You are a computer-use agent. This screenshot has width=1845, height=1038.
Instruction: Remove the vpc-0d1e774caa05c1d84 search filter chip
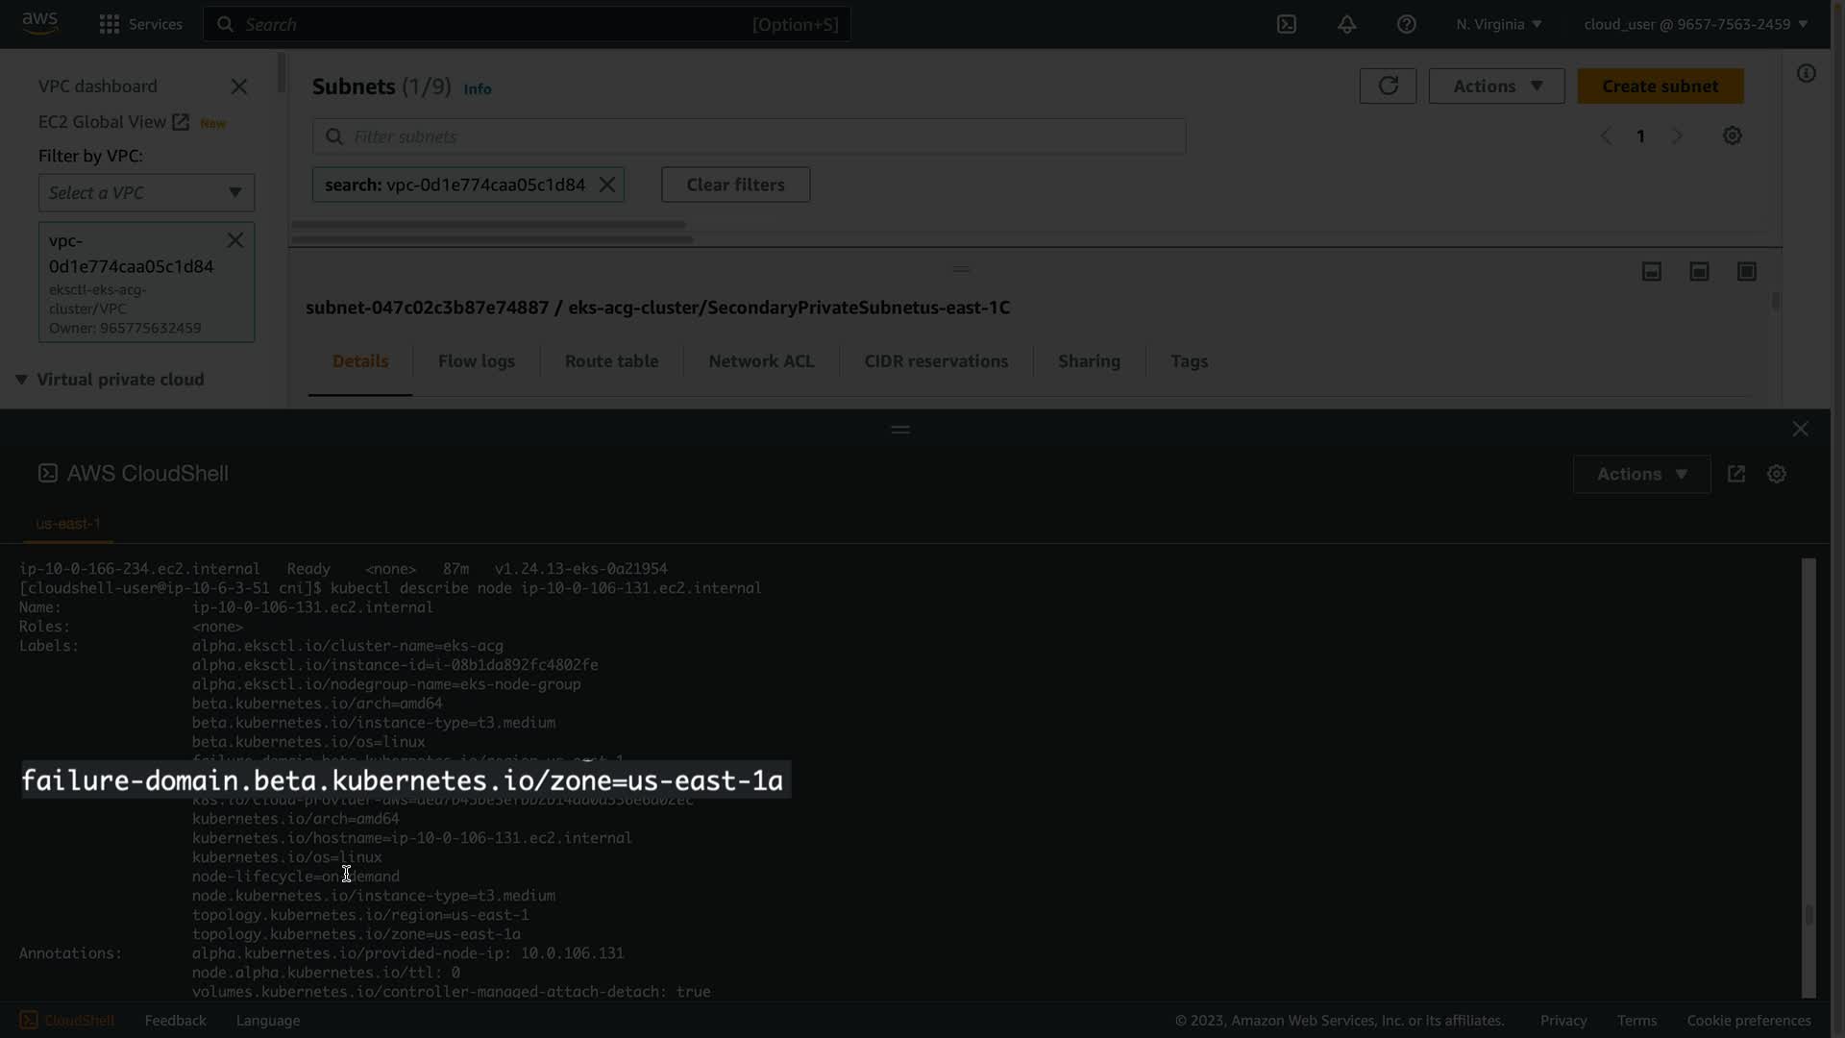(607, 185)
